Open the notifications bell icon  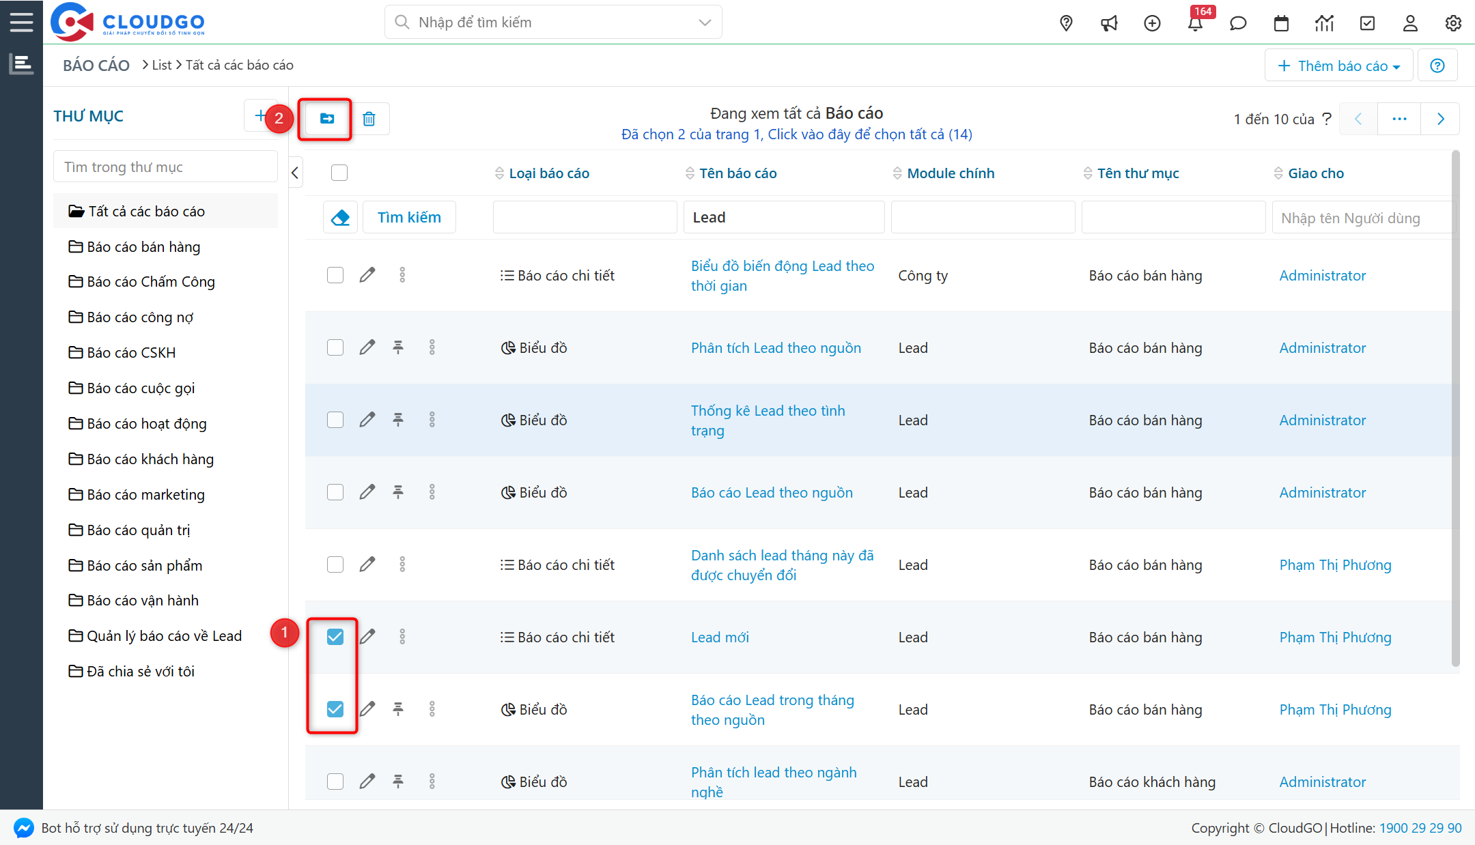pyautogui.click(x=1195, y=23)
